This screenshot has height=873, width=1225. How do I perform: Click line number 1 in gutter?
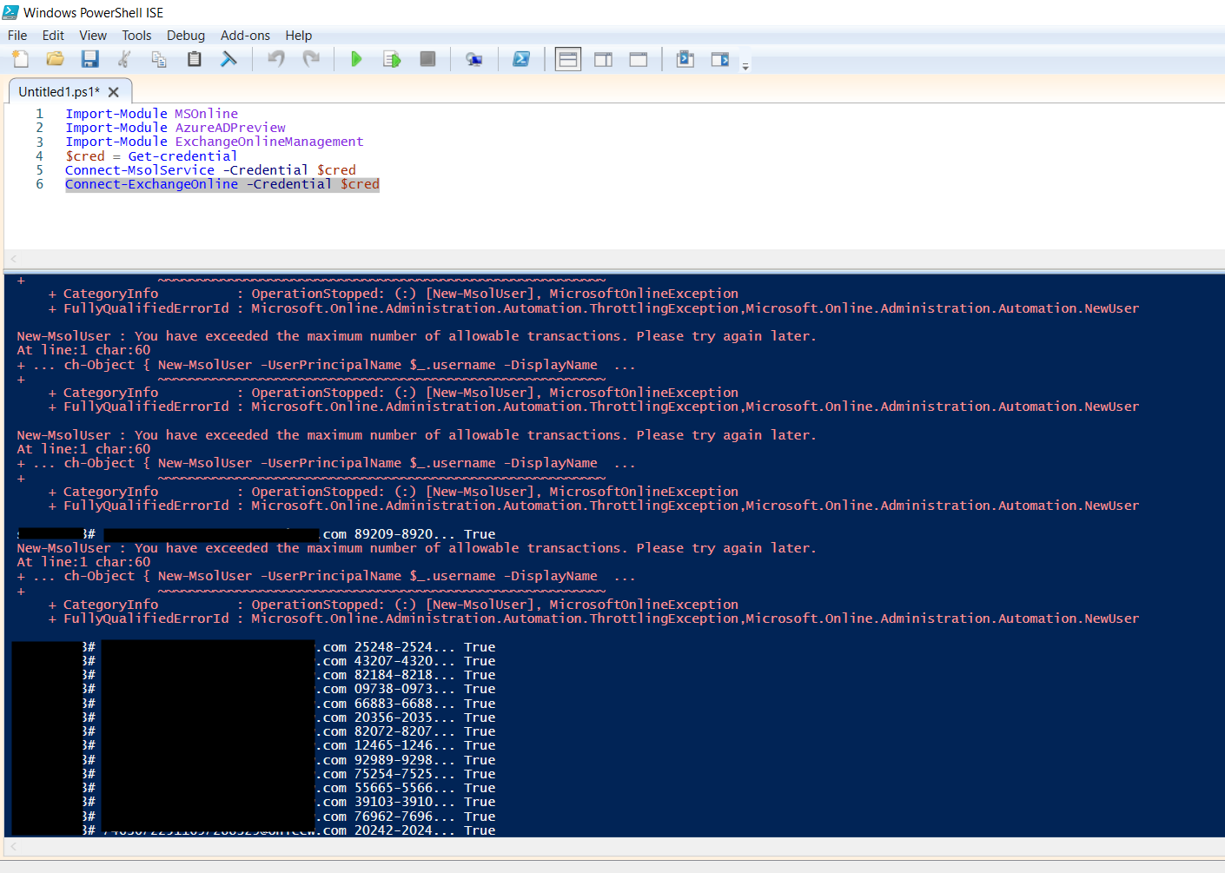tap(39, 114)
